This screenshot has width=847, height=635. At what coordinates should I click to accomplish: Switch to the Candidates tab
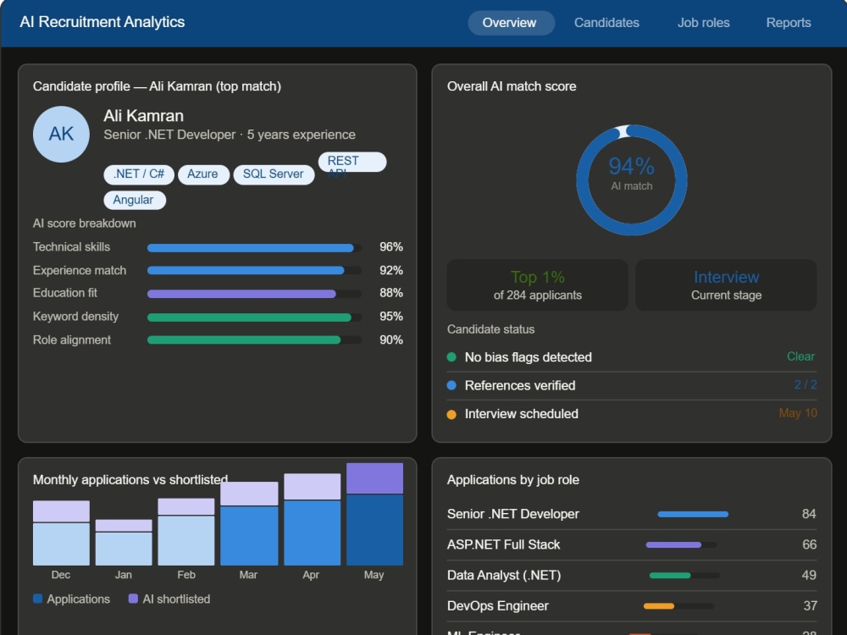tap(606, 23)
